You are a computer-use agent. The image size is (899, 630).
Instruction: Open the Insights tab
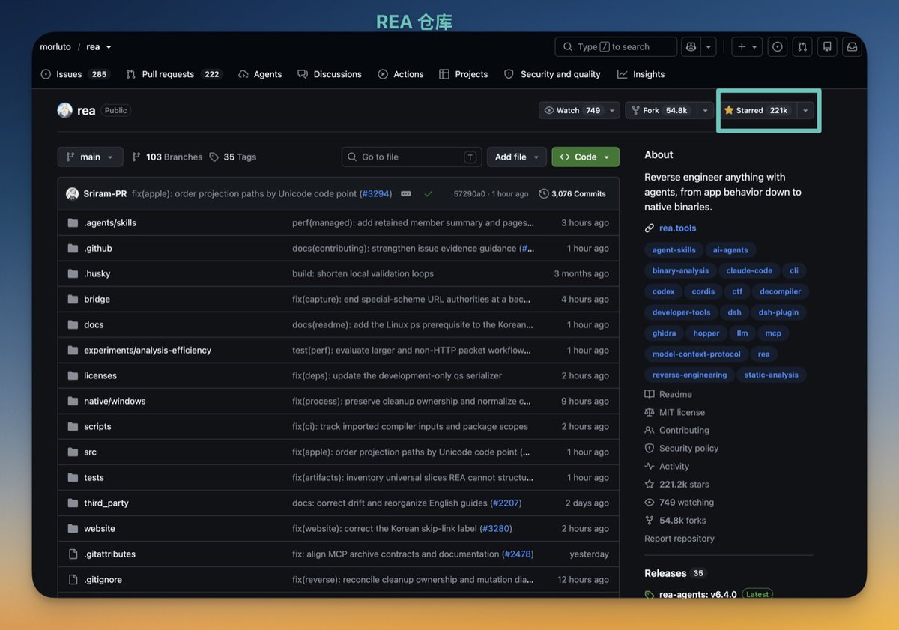pos(641,74)
